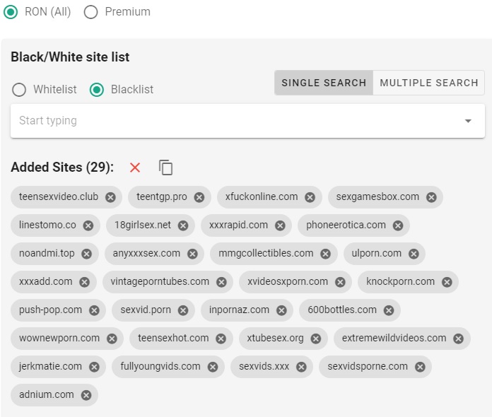This screenshot has width=492, height=417.
Task: Remove 600bottles.com chip
Action: (x=388, y=310)
